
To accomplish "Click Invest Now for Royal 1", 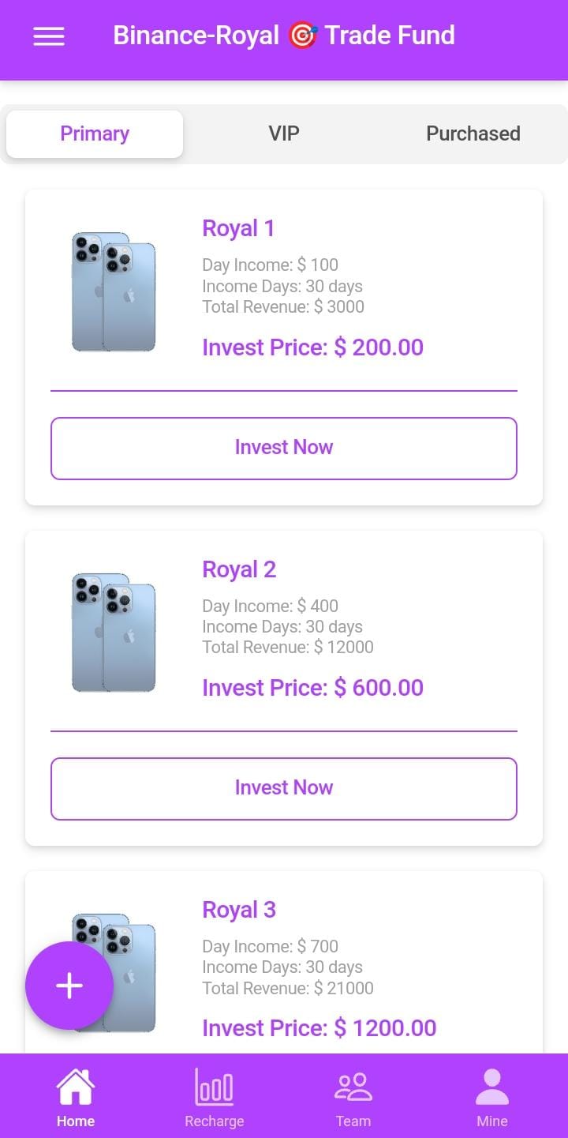I will coord(284,448).
